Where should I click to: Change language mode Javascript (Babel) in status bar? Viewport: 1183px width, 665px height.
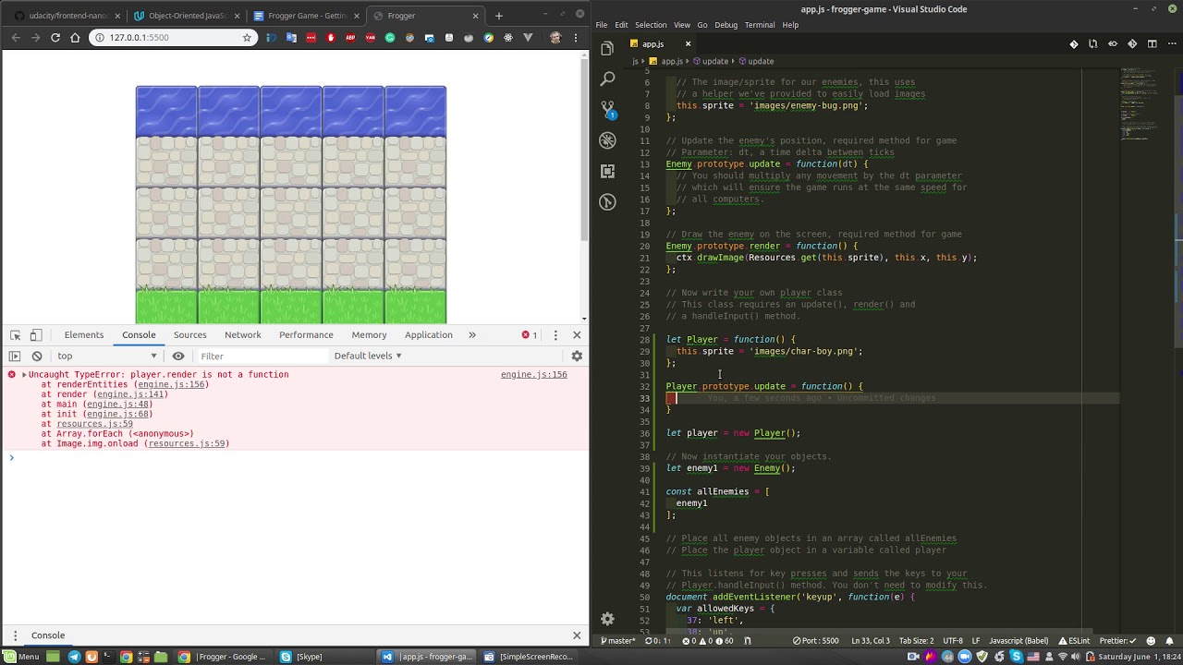tap(1017, 641)
